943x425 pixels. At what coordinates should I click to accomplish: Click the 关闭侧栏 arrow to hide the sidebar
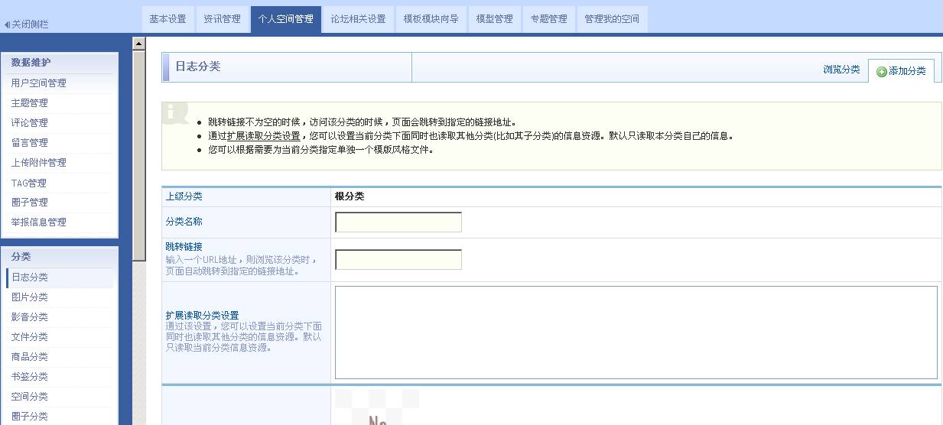pyautogui.click(x=7, y=24)
